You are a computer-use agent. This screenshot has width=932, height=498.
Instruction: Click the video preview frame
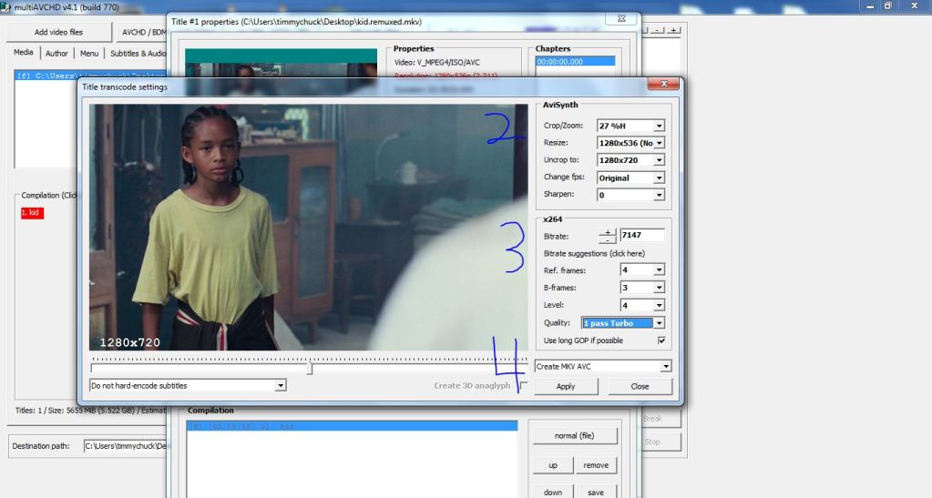click(x=309, y=228)
